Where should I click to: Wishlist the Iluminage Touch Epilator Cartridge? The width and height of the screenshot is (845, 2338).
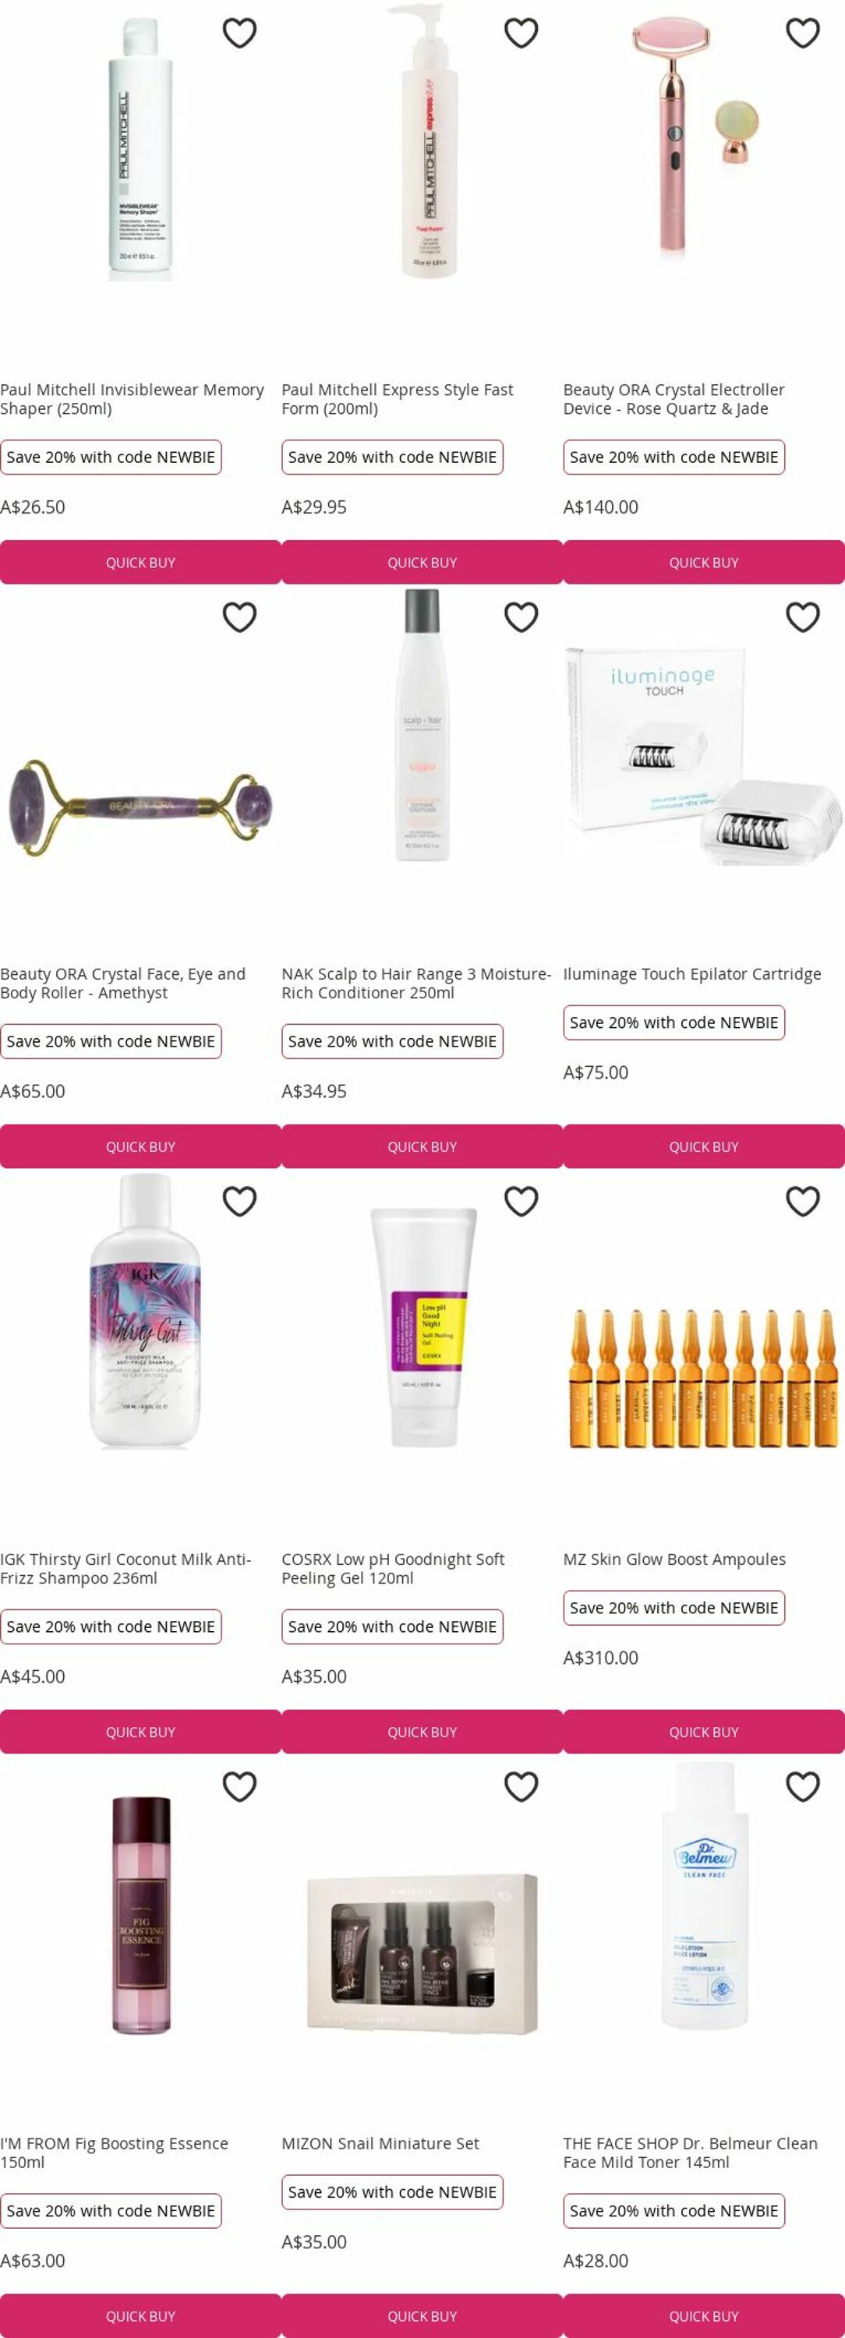(802, 617)
